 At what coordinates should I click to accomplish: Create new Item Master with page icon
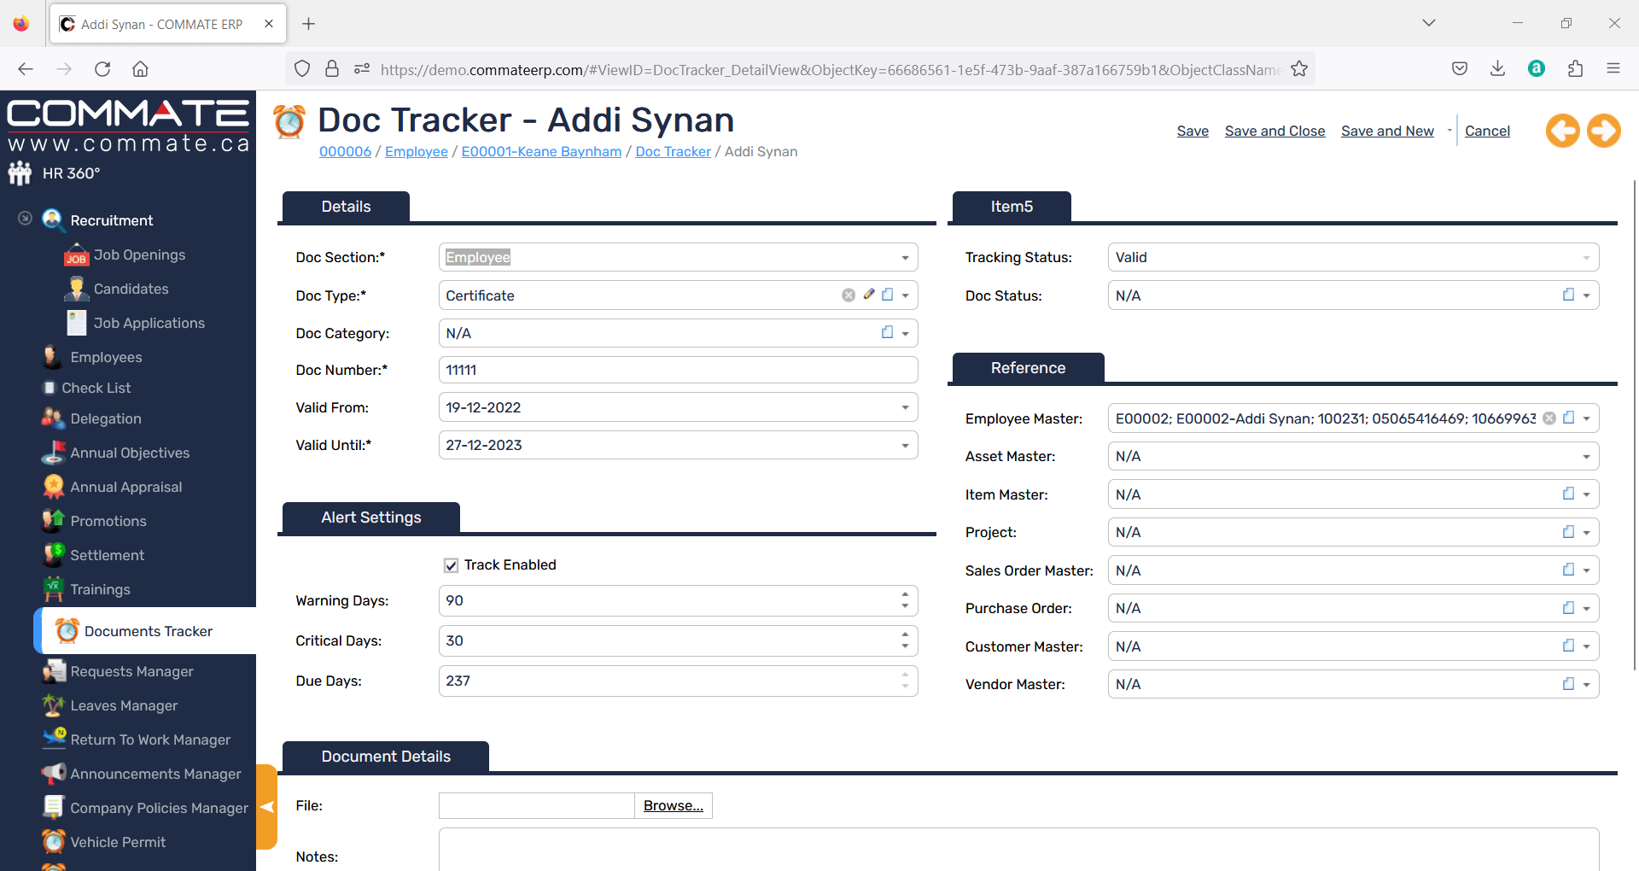pos(1569,494)
